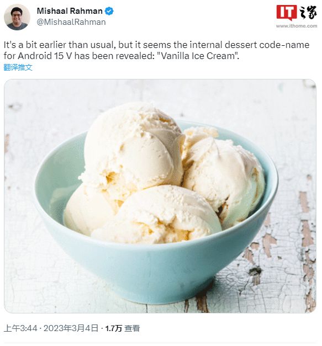Click the "Vanilla Ice Cream" quoted text
The image size is (322, 346).
point(197,56)
